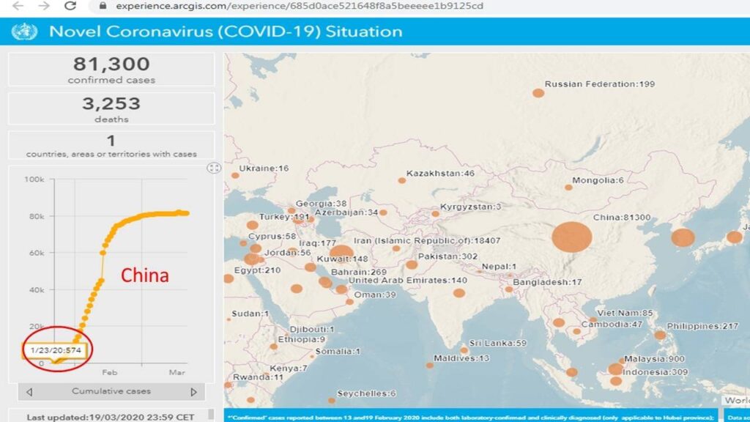Select the 81,300 confirmed cases panel
This screenshot has width=750, height=422.
pos(111,70)
